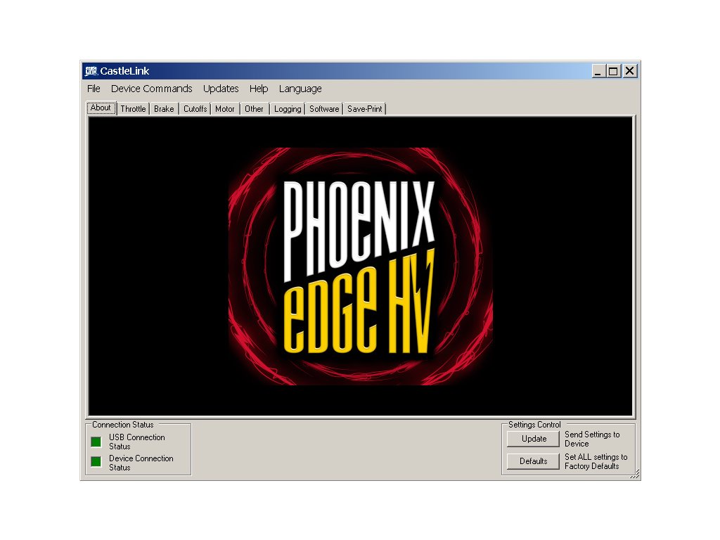Open the Help menu
720x540 pixels.
259,89
